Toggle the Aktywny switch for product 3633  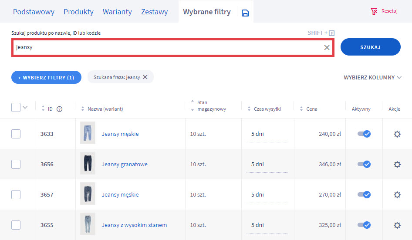point(364,134)
